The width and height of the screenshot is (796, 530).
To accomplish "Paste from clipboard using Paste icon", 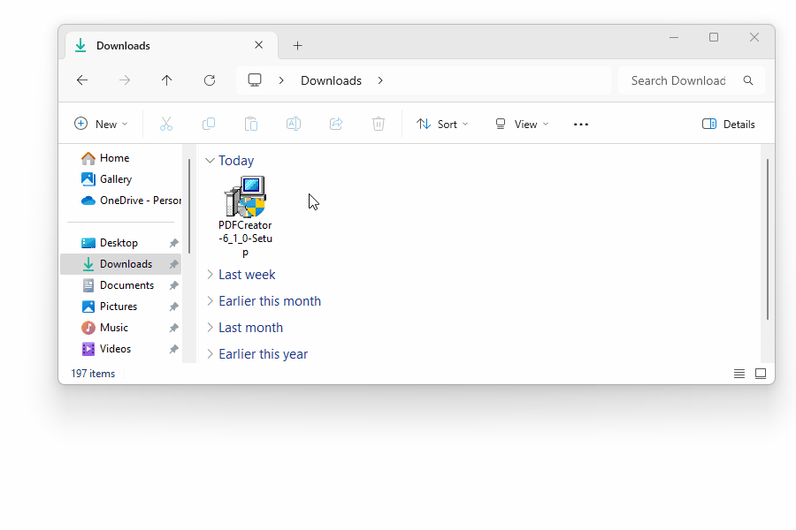I will (x=251, y=124).
